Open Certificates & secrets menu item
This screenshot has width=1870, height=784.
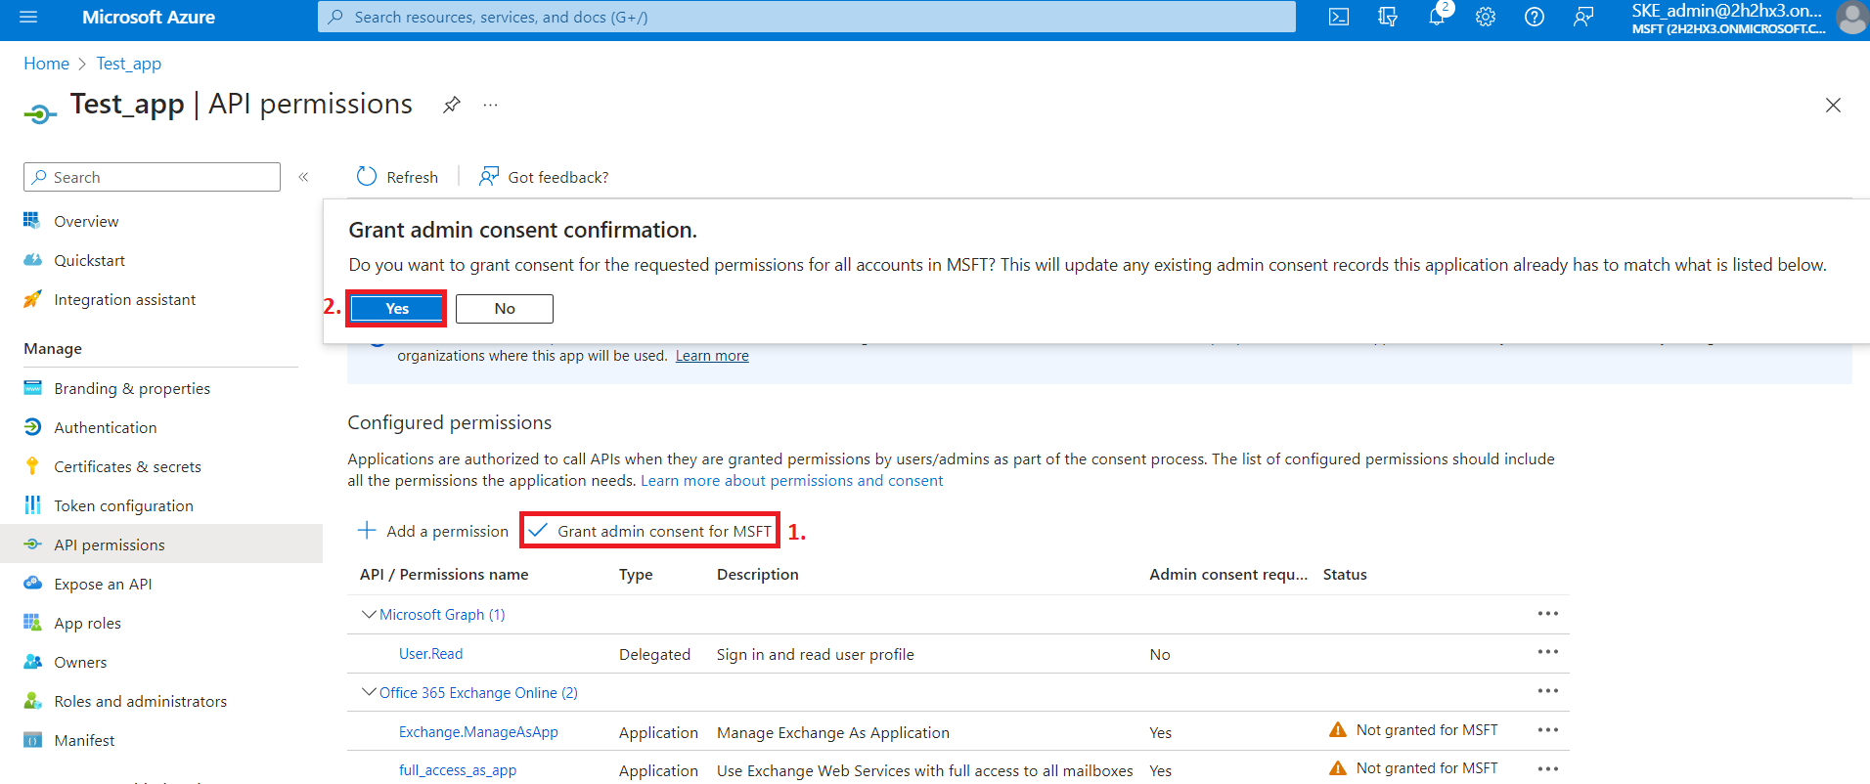pos(127,466)
